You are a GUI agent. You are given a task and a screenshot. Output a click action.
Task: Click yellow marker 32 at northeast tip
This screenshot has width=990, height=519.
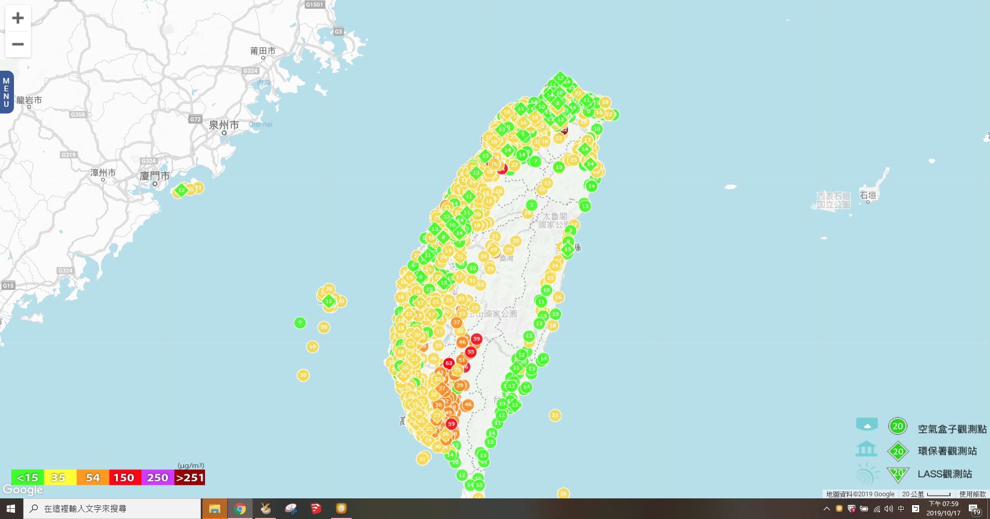coord(609,115)
